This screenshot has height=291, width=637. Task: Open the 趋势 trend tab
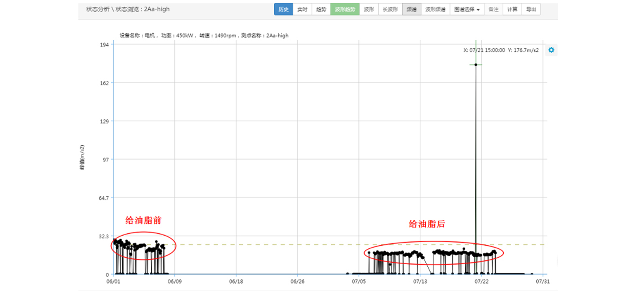point(321,9)
